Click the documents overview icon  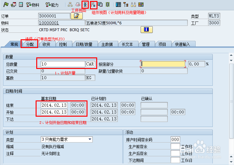click(100, 4)
